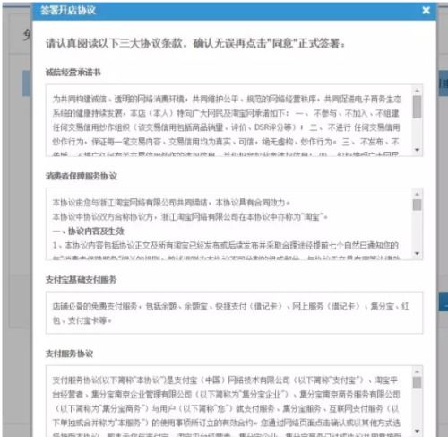The height and width of the screenshot is (437, 448).
Task: Click the 一、协议内容及生效 bold subheading
Action: tap(89, 231)
